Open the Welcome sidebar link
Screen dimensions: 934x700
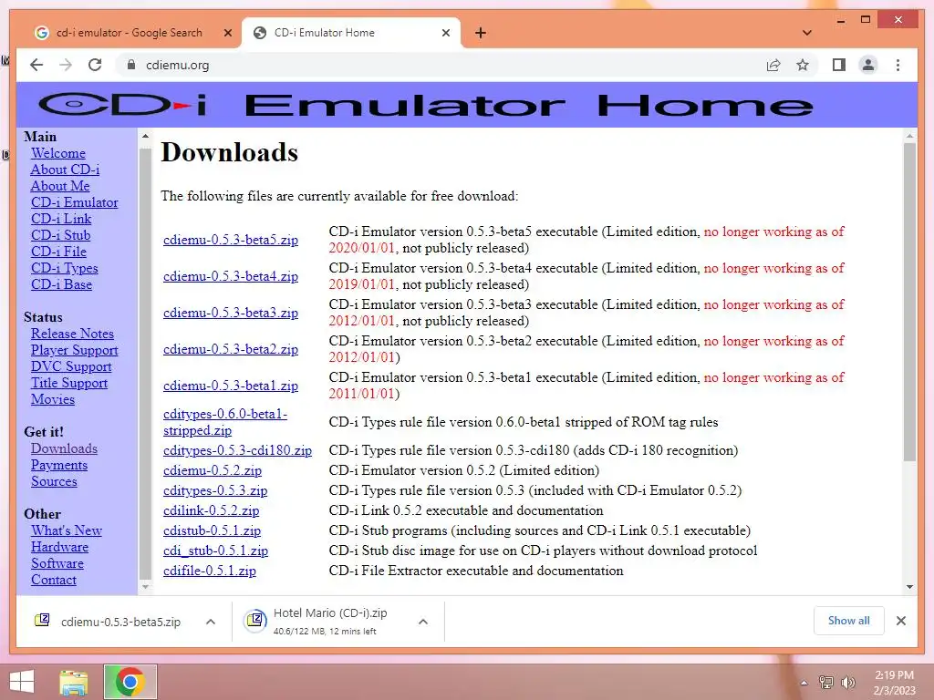(x=58, y=153)
